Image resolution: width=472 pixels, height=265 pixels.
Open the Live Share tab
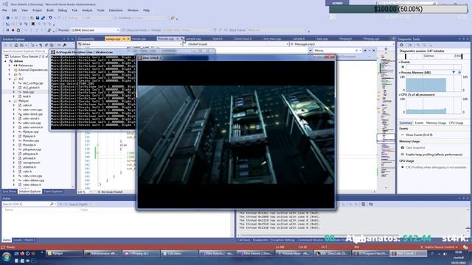pyautogui.click(x=10, y=191)
